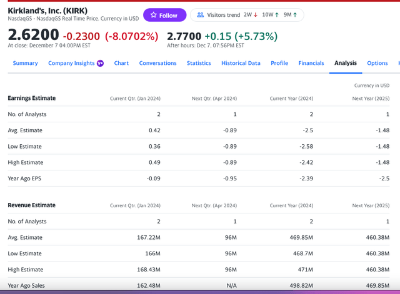Open the Visitors trend people icon
This screenshot has width=400, height=294.
[x=201, y=15]
